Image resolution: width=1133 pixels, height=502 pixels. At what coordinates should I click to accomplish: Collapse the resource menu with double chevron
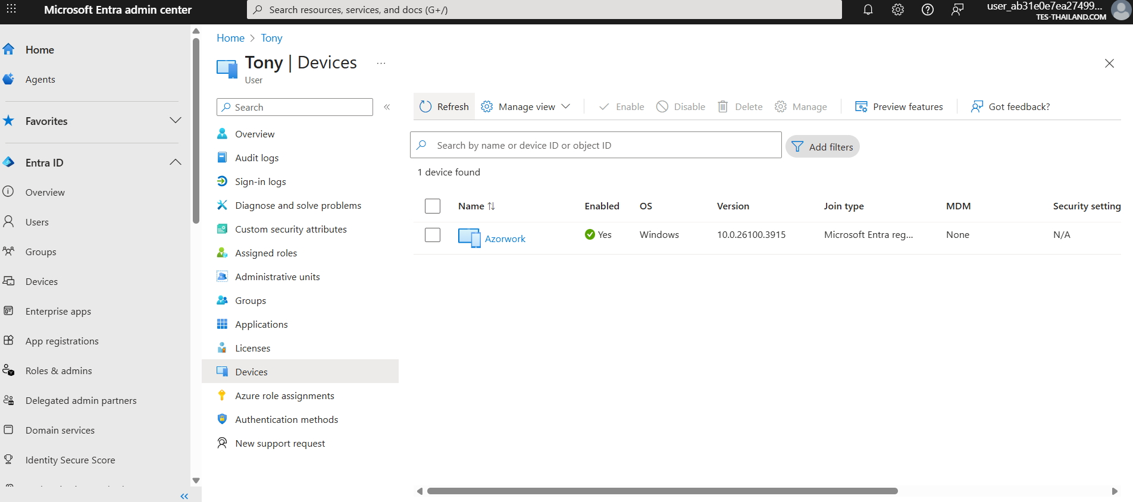click(x=387, y=107)
